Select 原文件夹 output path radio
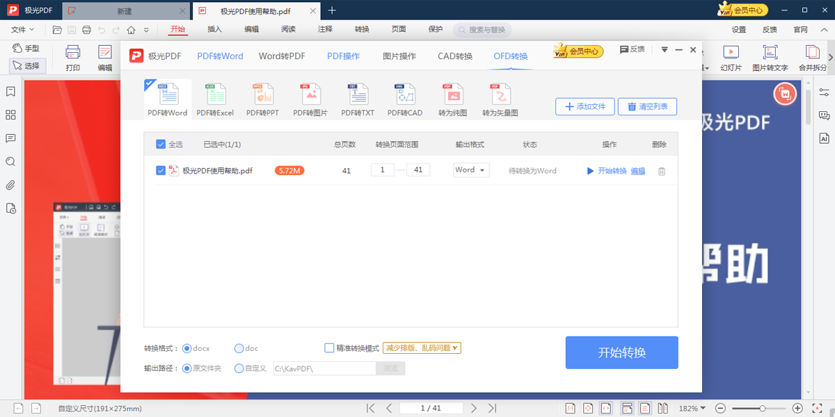835x417 pixels. click(x=186, y=368)
